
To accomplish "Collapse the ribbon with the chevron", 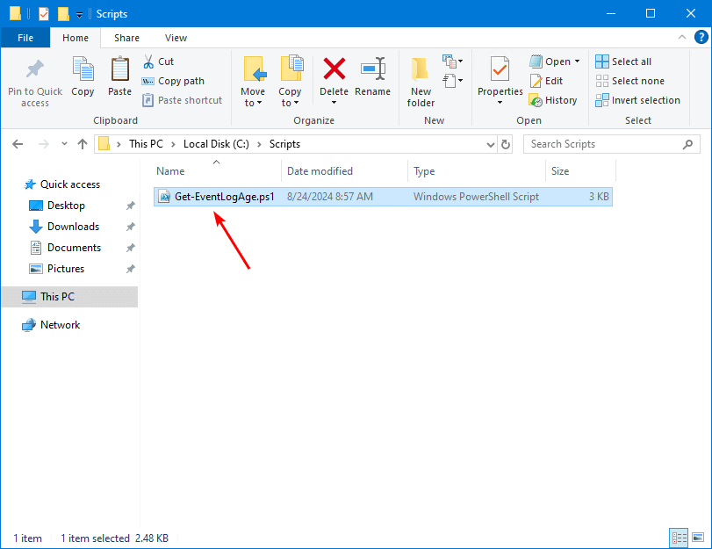I will [682, 37].
